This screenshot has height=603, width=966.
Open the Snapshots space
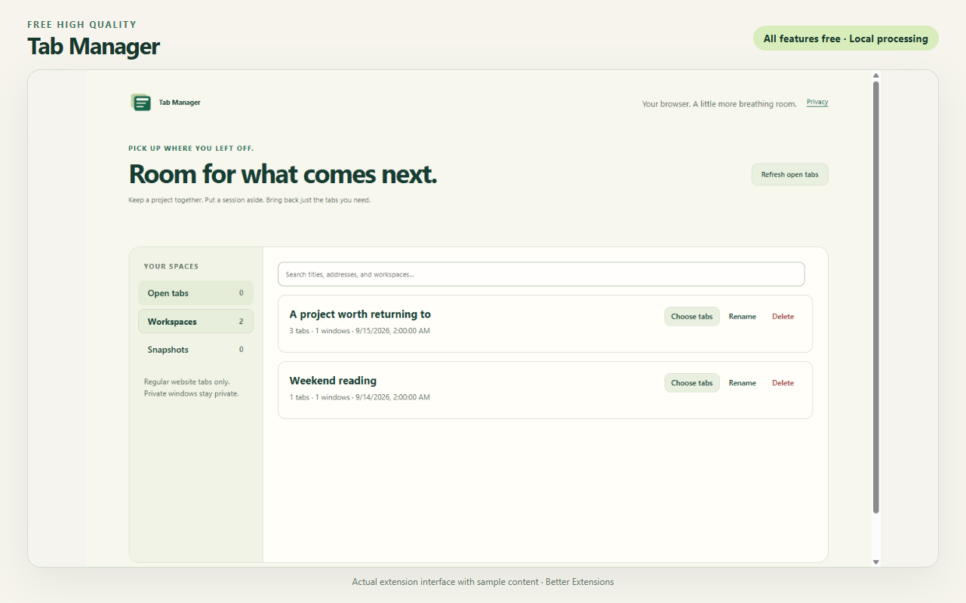195,350
